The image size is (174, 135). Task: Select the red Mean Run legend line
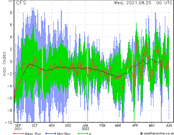(19, 133)
